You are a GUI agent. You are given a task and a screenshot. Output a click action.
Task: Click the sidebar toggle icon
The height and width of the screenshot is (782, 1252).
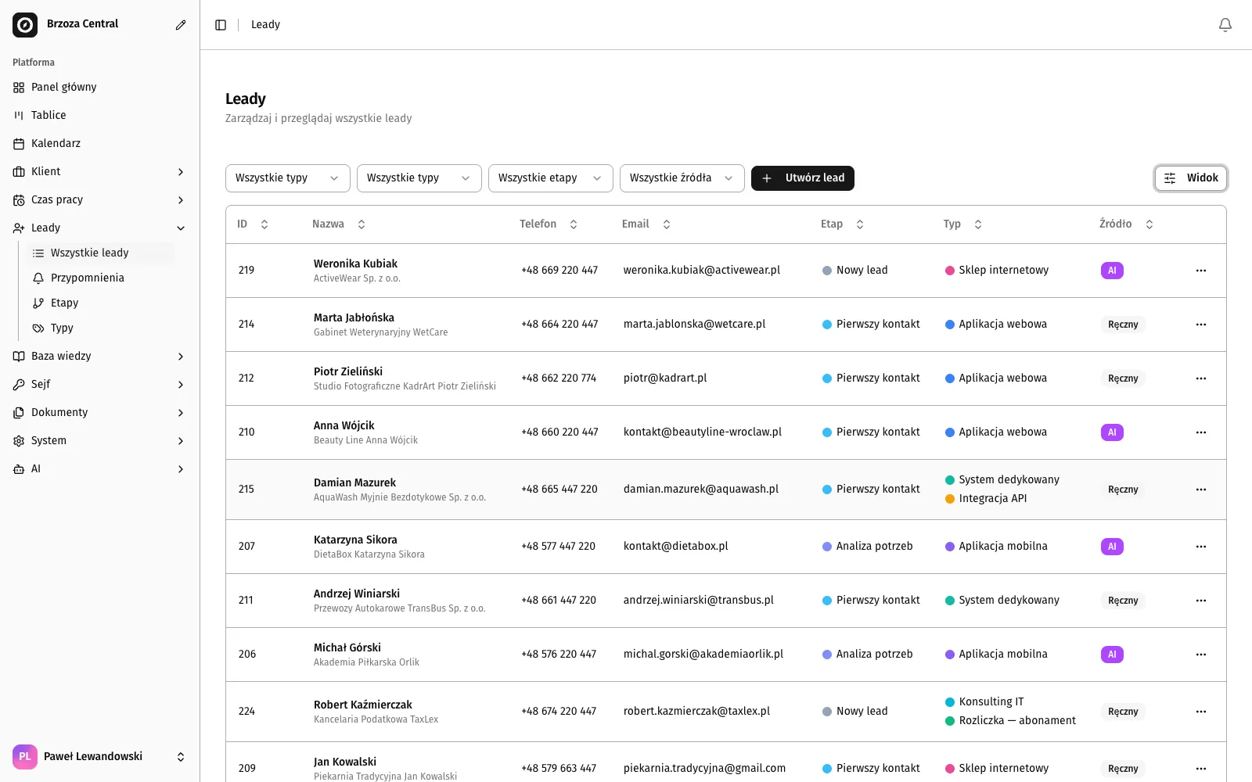click(x=221, y=25)
